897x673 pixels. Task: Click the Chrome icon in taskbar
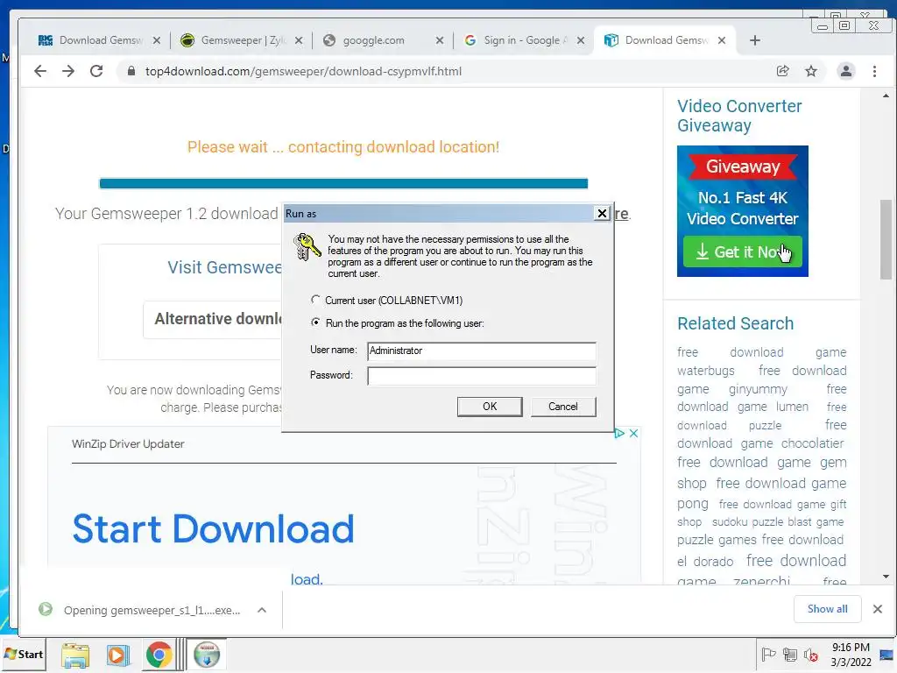159,655
